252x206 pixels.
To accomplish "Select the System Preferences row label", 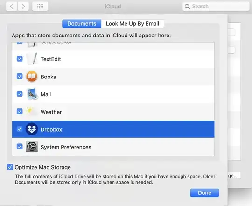I will [x=66, y=147].
